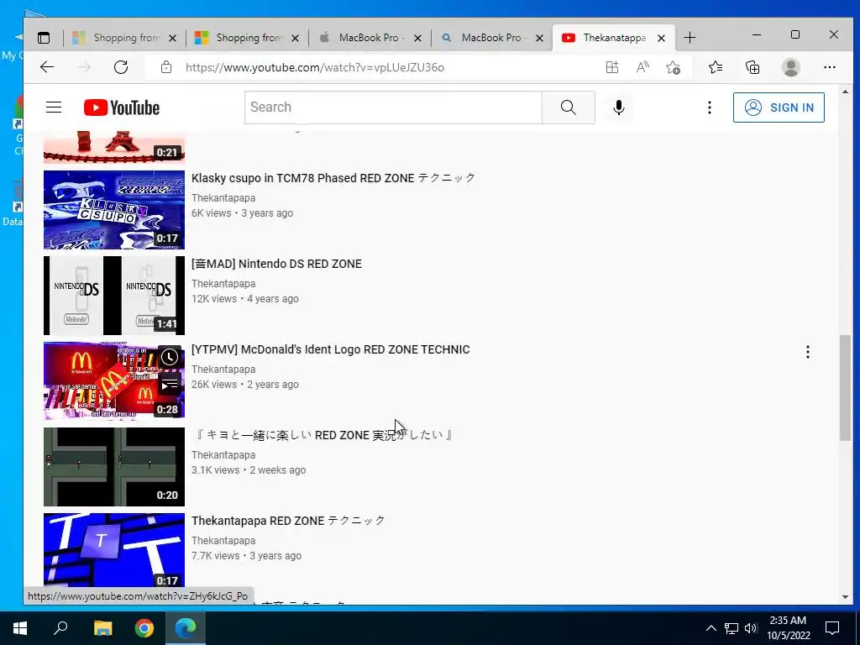Switch to second Shopping from tab
Screen dimensions: 860x645
pyautogui.click(x=248, y=38)
